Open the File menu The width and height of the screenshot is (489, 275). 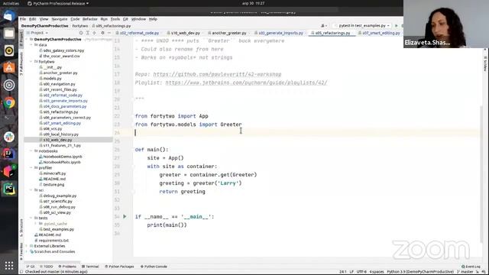tap(23, 19)
